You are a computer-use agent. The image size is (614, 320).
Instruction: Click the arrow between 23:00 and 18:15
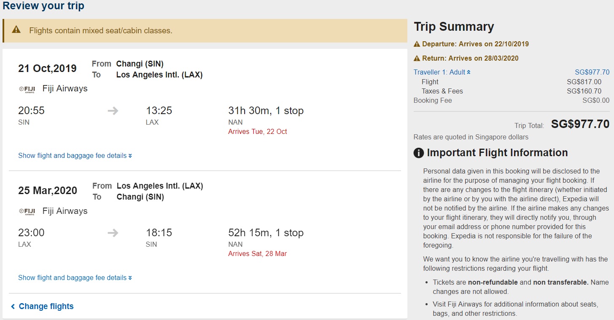(x=113, y=233)
